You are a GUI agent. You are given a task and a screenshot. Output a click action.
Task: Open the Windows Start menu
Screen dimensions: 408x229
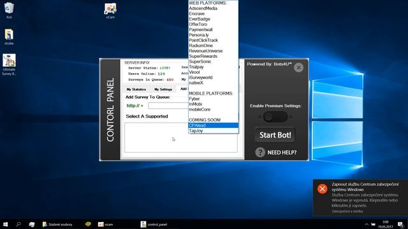click(5, 225)
